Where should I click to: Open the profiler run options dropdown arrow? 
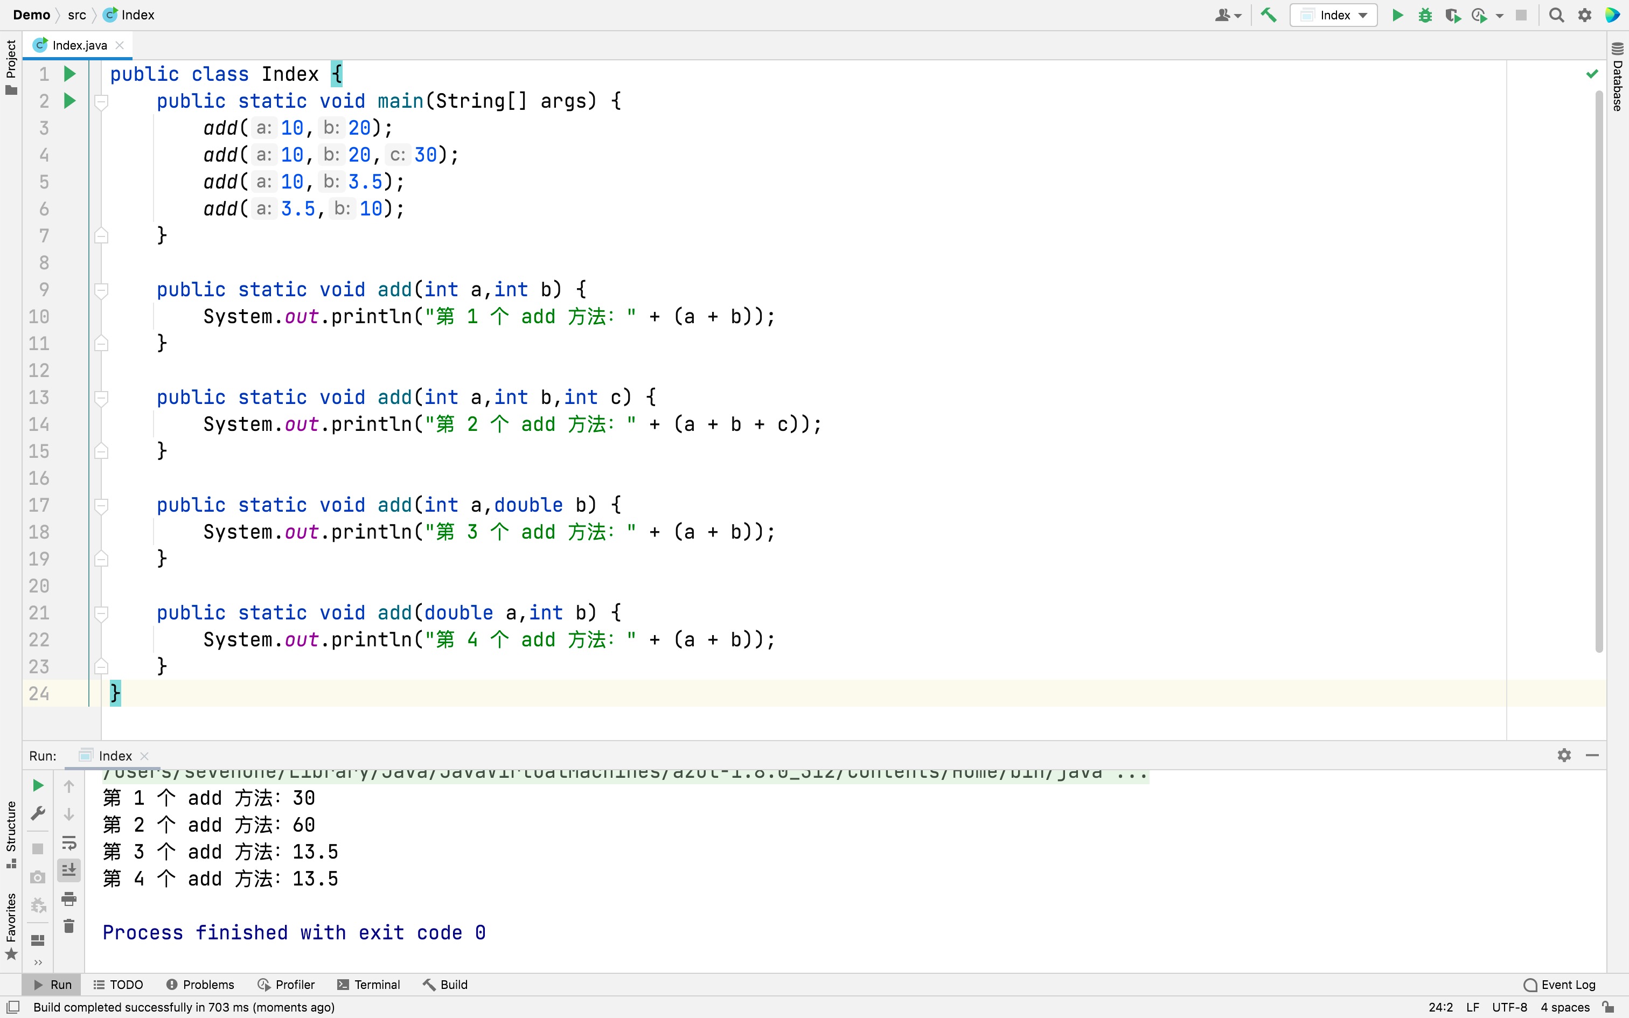pyautogui.click(x=1500, y=15)
